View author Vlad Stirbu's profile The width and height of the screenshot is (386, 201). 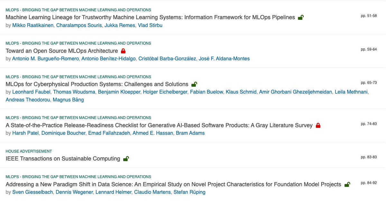point(150,25)
